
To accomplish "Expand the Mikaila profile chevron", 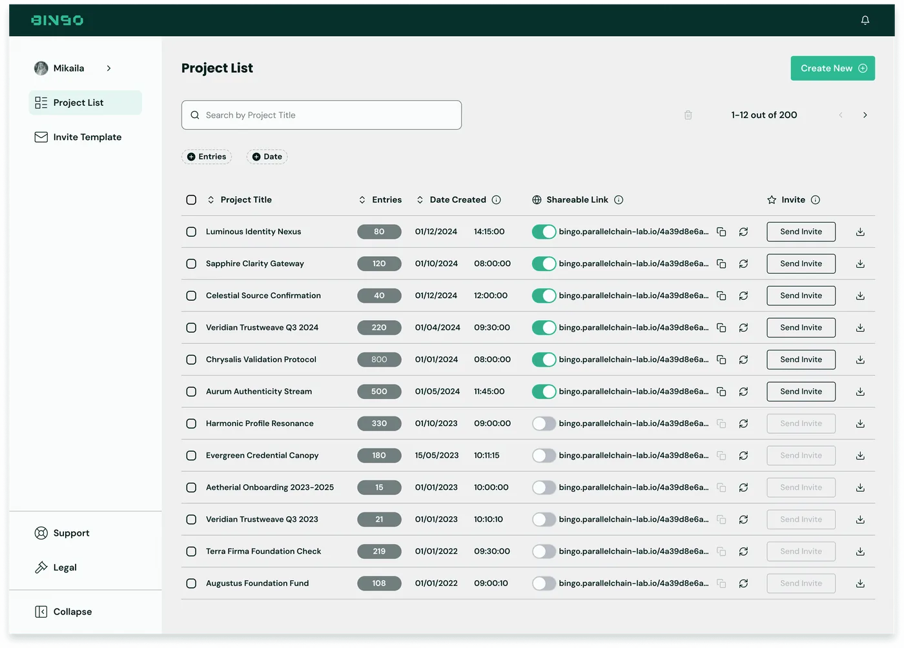I will coord(108,68).
